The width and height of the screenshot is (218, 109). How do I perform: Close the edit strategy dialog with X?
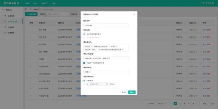click(x=134, y=14)
